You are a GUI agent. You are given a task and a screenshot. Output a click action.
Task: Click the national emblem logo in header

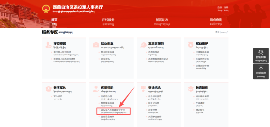46,9
